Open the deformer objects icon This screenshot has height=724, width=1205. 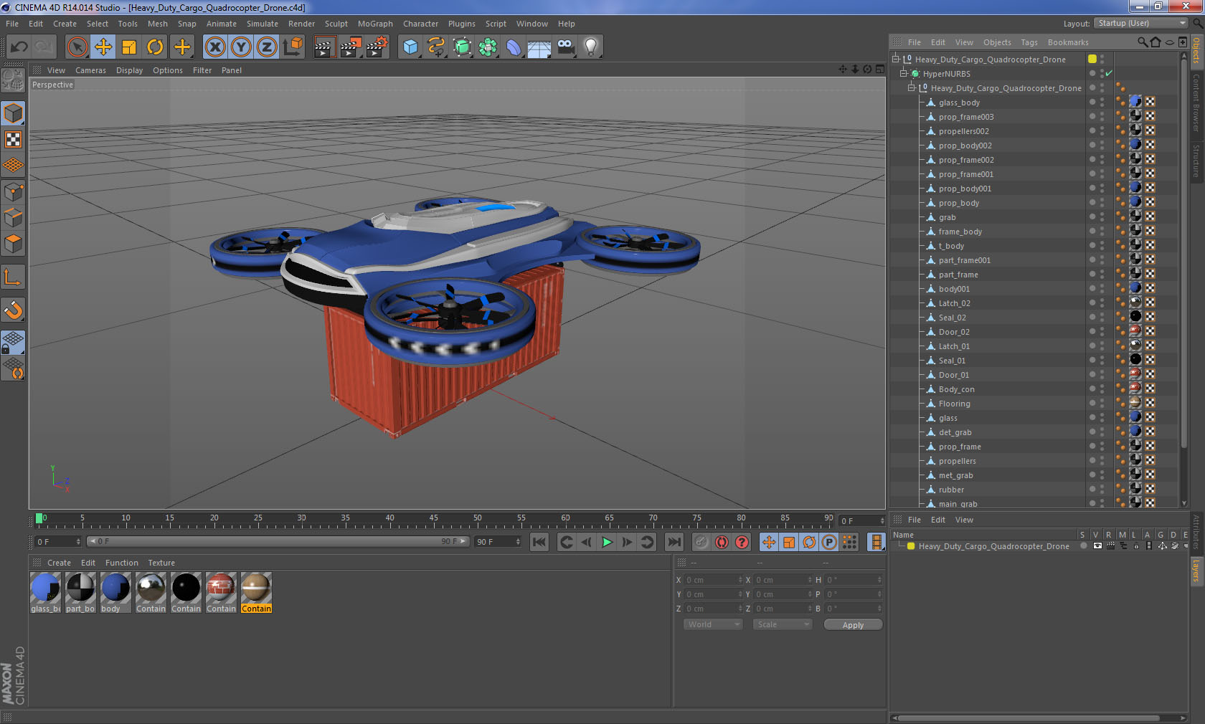coord(514,47)
